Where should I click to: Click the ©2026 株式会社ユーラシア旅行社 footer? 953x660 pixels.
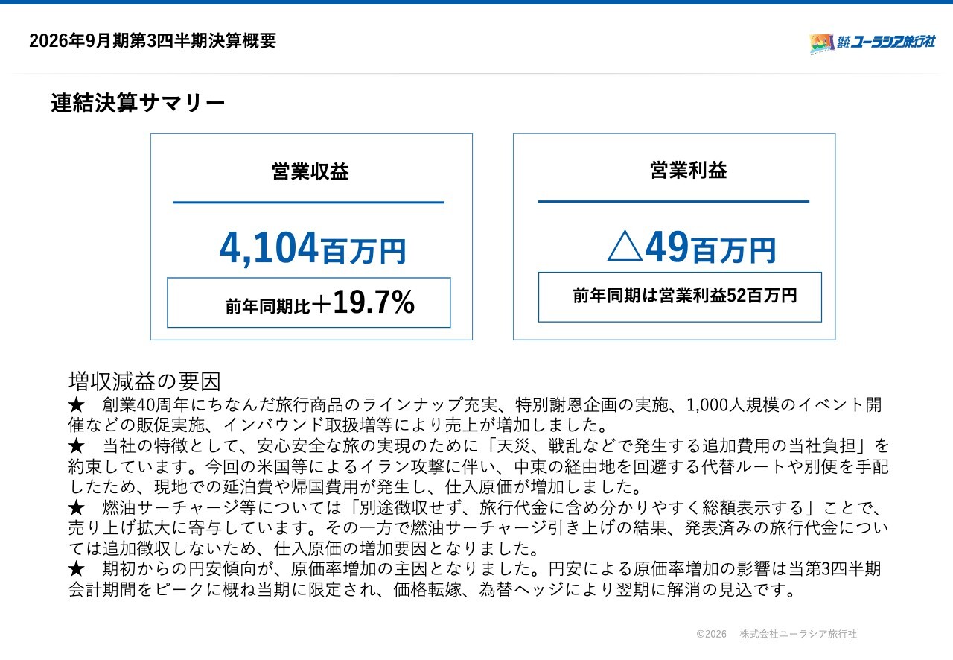[x=777, y=634]
